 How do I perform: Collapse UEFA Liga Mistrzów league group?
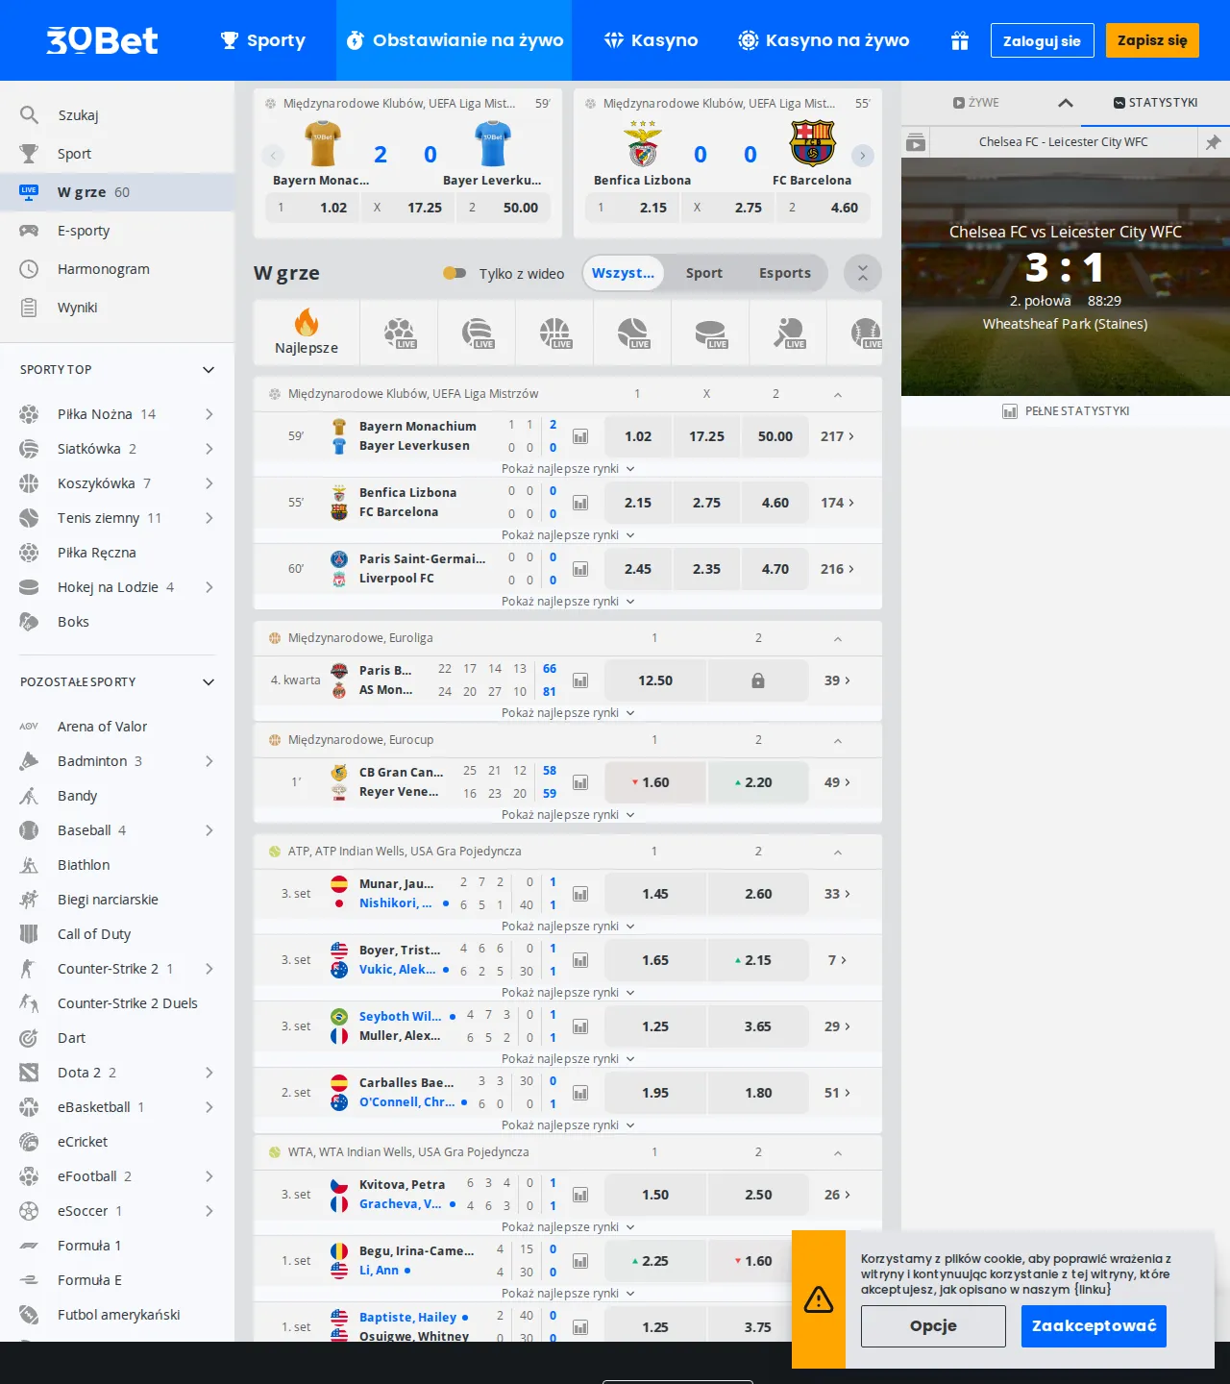[838, 394]
